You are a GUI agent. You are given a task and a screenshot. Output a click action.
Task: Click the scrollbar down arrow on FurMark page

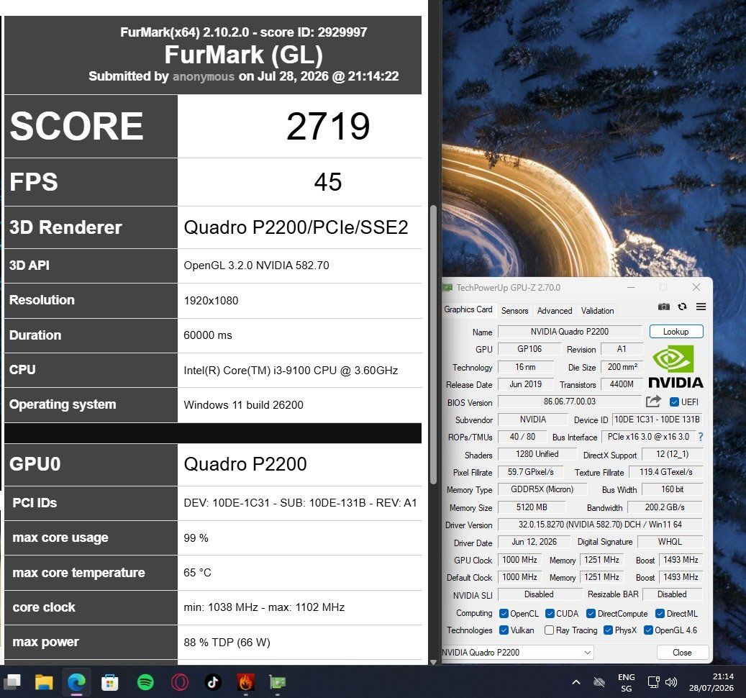[x=433, y=661]
